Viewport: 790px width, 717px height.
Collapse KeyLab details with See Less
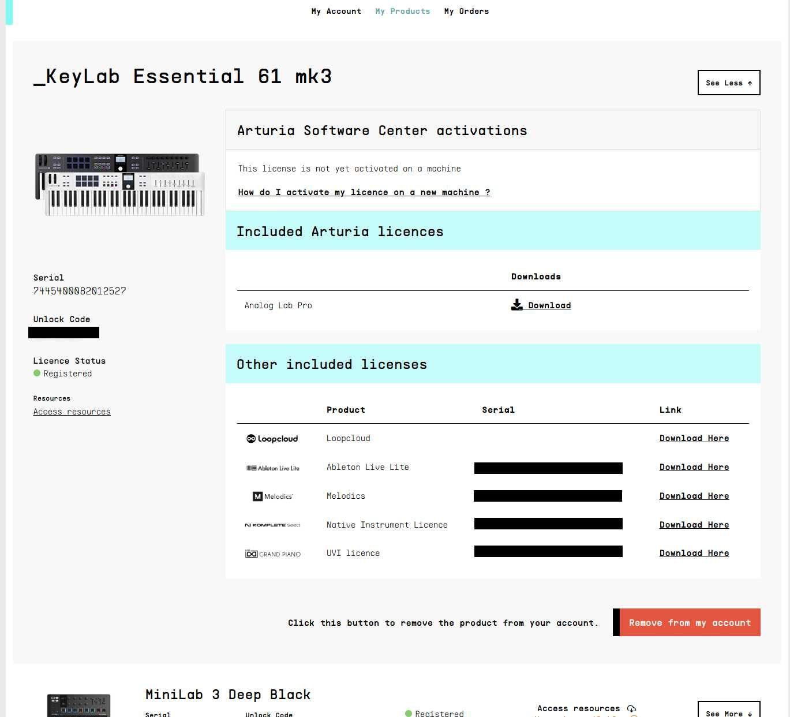[x=729, y=83]
